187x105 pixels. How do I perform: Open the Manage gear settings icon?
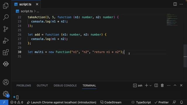[6, 94]
